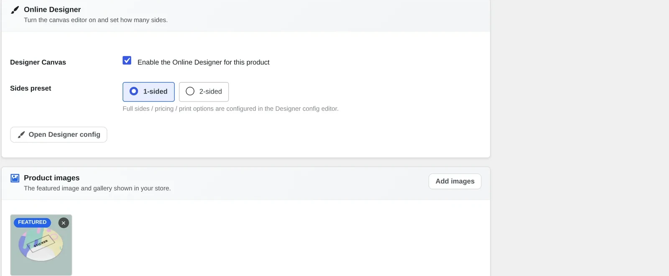Screen dimensions: 669x276
Task: Click 'Turn the canvas editor on' description
Action: [x=96, y=20]
